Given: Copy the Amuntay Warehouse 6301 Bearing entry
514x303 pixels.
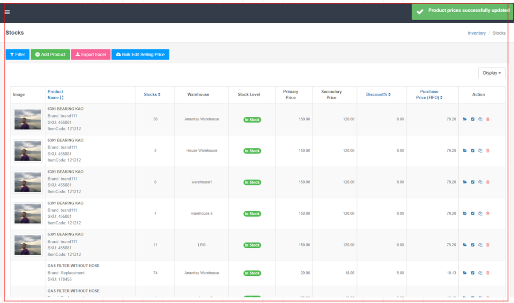Looking at the screenshot, I should (480, 119).
